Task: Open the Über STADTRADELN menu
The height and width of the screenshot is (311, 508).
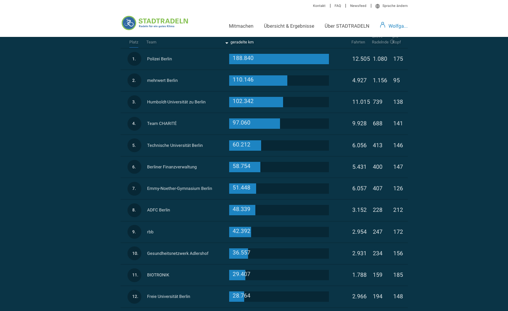Action: 347,26
